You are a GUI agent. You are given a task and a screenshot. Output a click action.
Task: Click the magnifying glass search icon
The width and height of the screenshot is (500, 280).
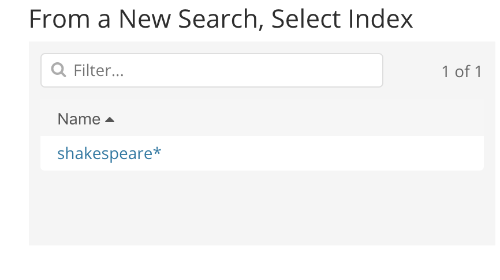[58, 70]
